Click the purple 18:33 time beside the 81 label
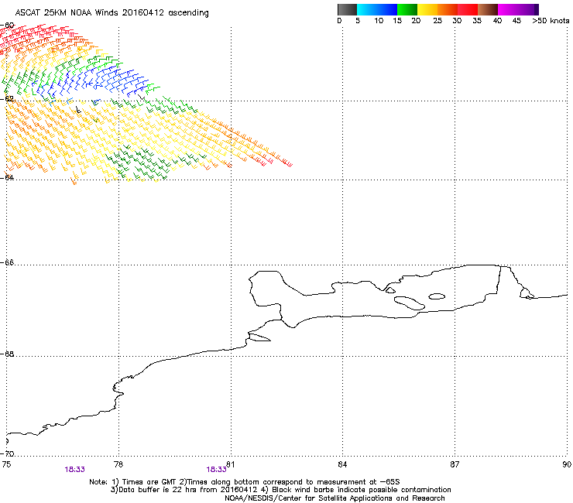 (216, 470)
